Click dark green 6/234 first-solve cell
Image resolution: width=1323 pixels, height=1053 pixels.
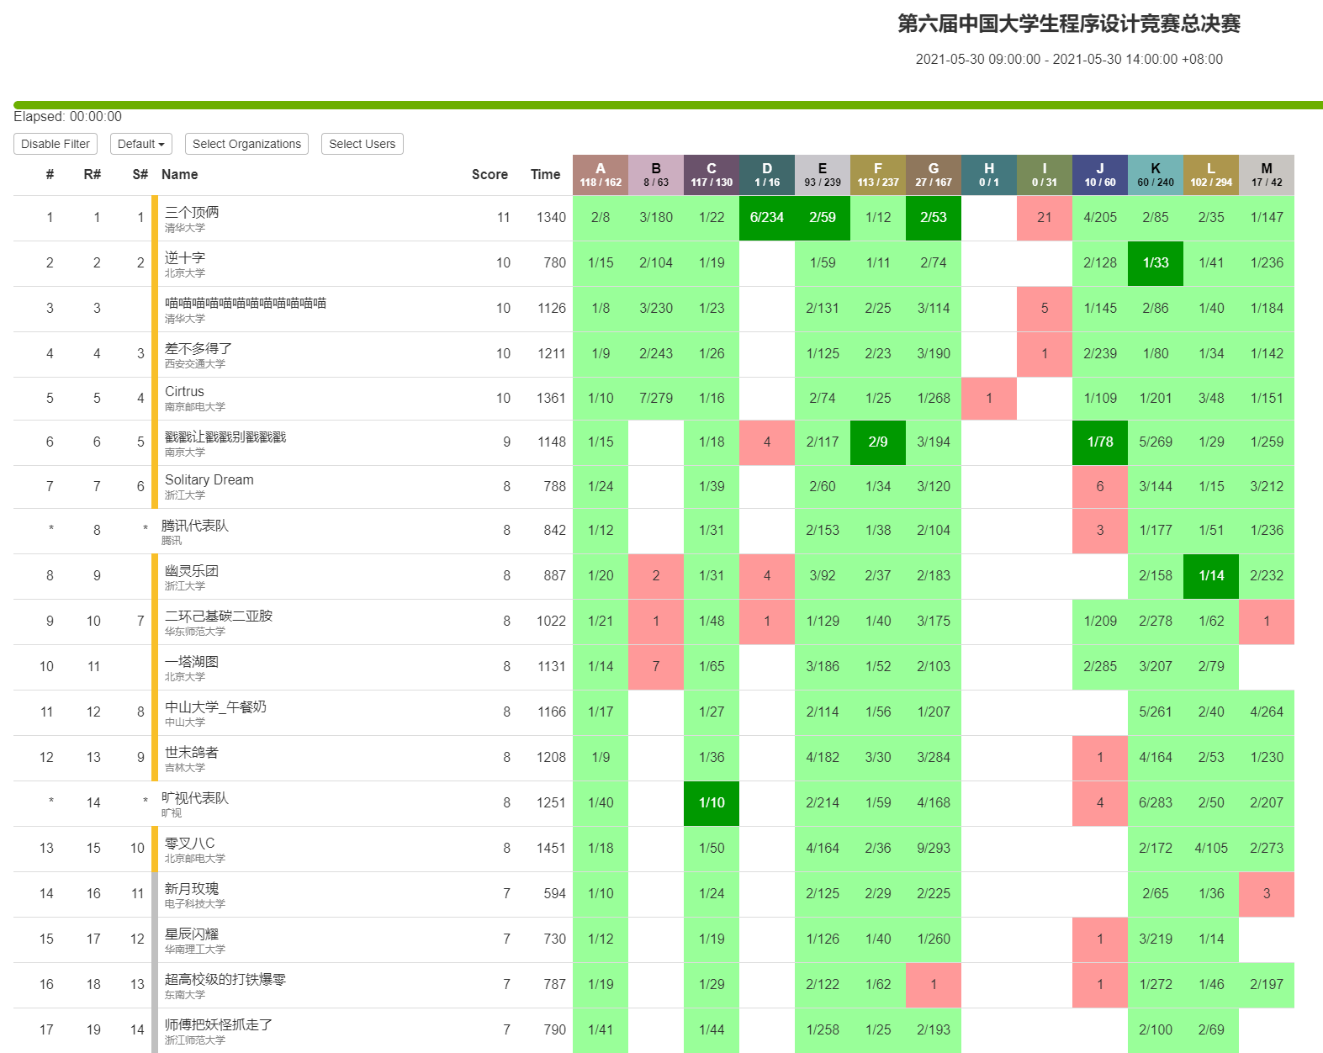[766, 217]
